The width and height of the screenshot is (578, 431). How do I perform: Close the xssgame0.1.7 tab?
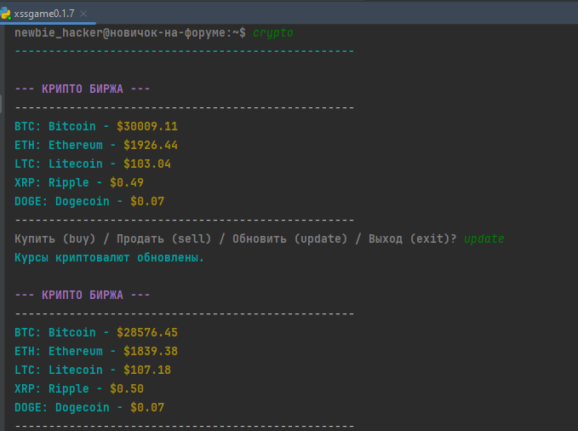(x=83, y=14)
